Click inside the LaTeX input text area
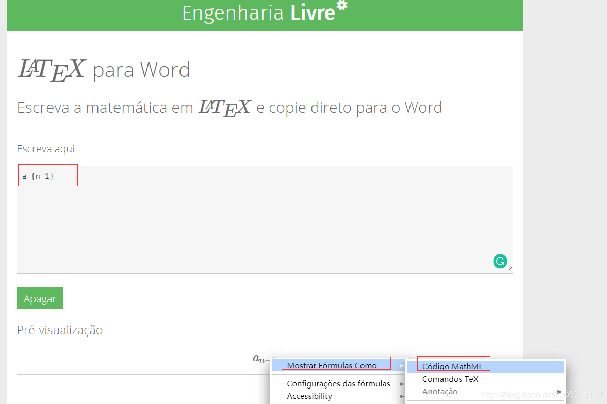The width and height of the screenshot is (607, 404). point(265,220)
